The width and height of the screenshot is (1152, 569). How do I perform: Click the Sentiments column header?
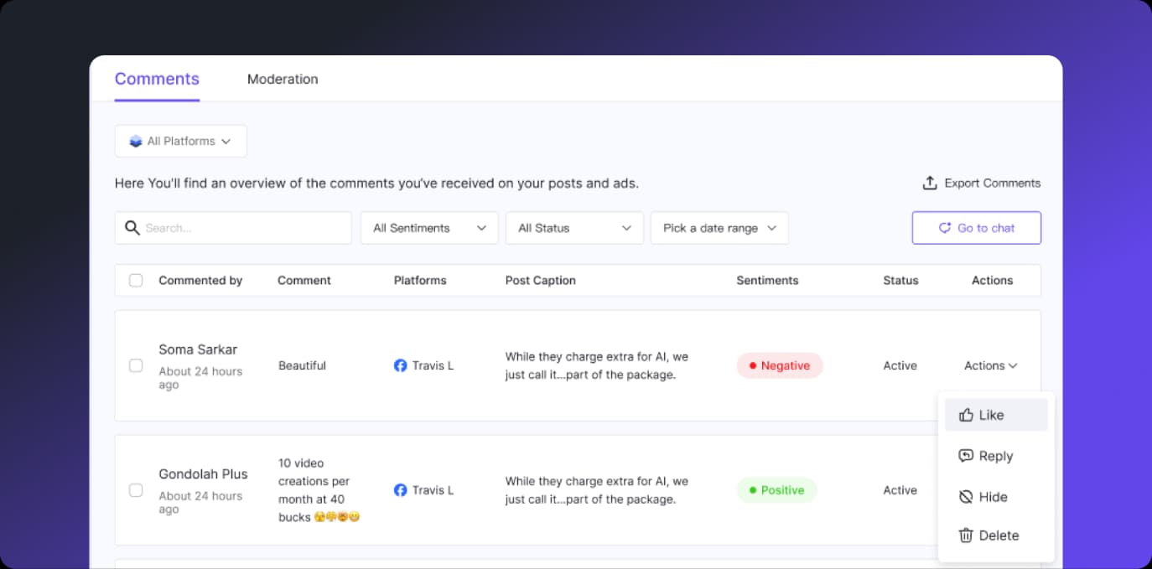[x=768, y=281]
